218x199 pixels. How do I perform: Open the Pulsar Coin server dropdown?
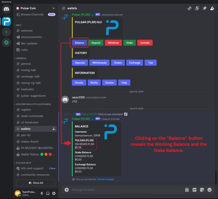53,8
